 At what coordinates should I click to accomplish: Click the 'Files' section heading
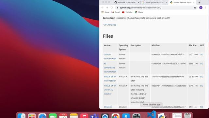(x=108, y=36)
